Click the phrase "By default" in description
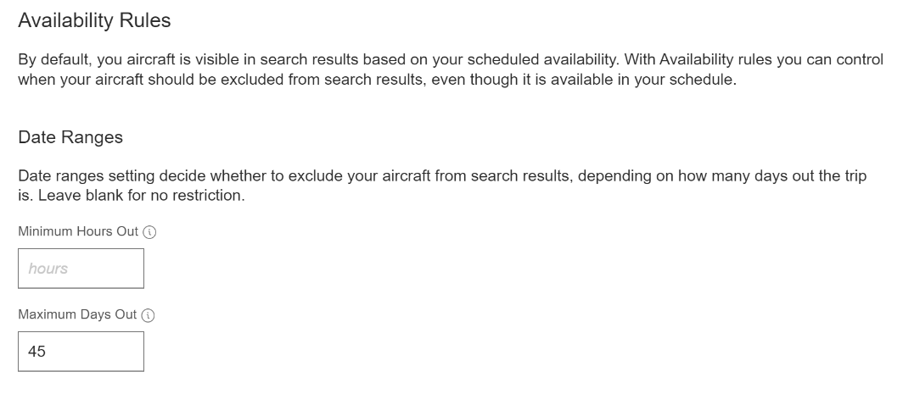 53,60
